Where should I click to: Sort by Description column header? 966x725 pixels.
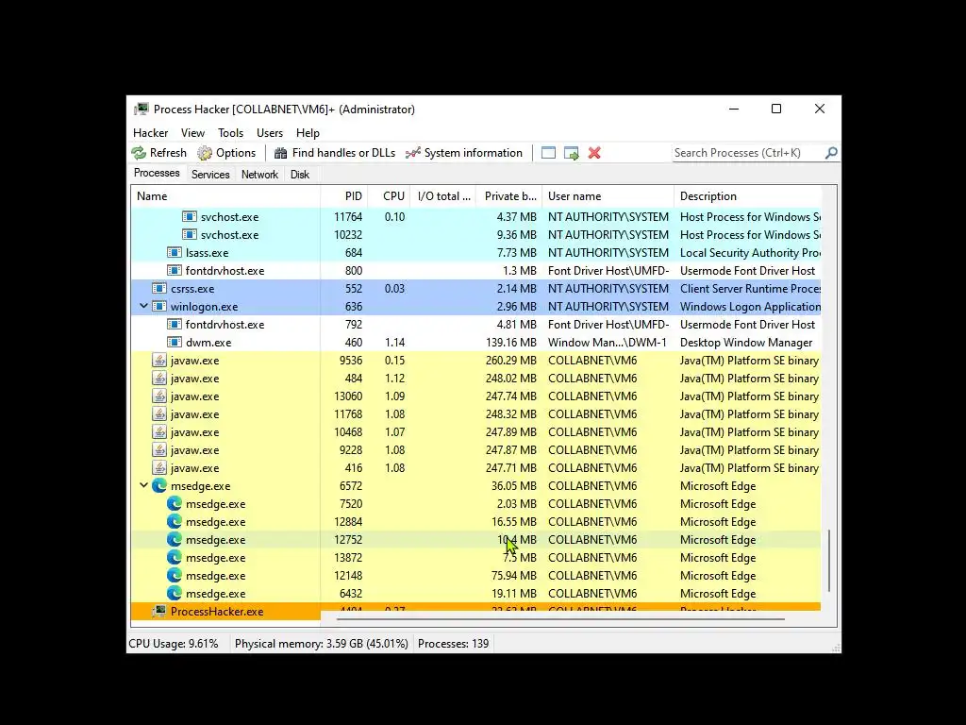point(748,196)
